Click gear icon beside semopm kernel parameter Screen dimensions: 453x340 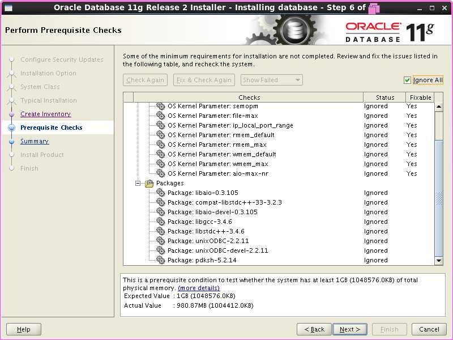click(x=160, y=106)
